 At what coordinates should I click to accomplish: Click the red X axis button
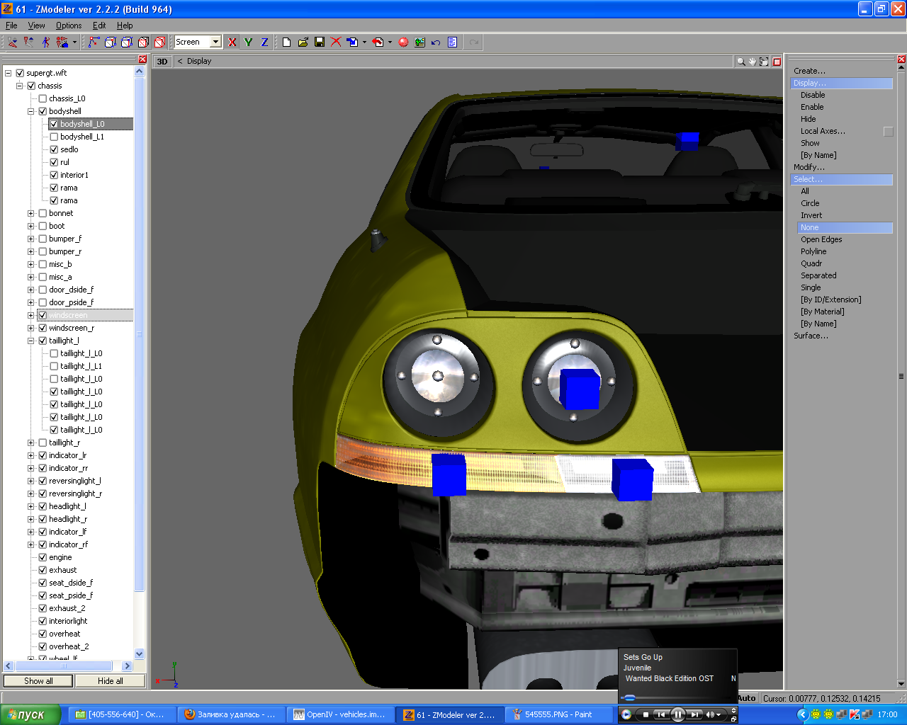[232, 42]
